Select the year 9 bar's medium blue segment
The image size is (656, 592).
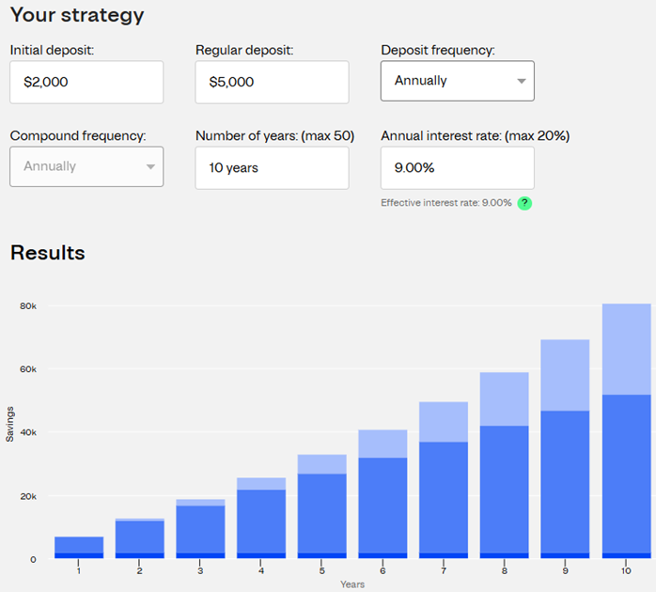[x=565, y=481]
